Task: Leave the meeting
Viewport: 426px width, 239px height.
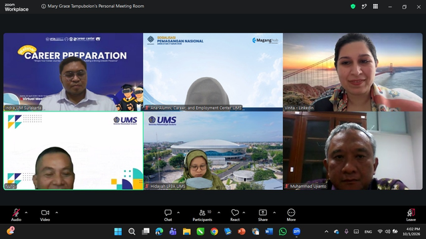Action: click(x=411, y=215)
